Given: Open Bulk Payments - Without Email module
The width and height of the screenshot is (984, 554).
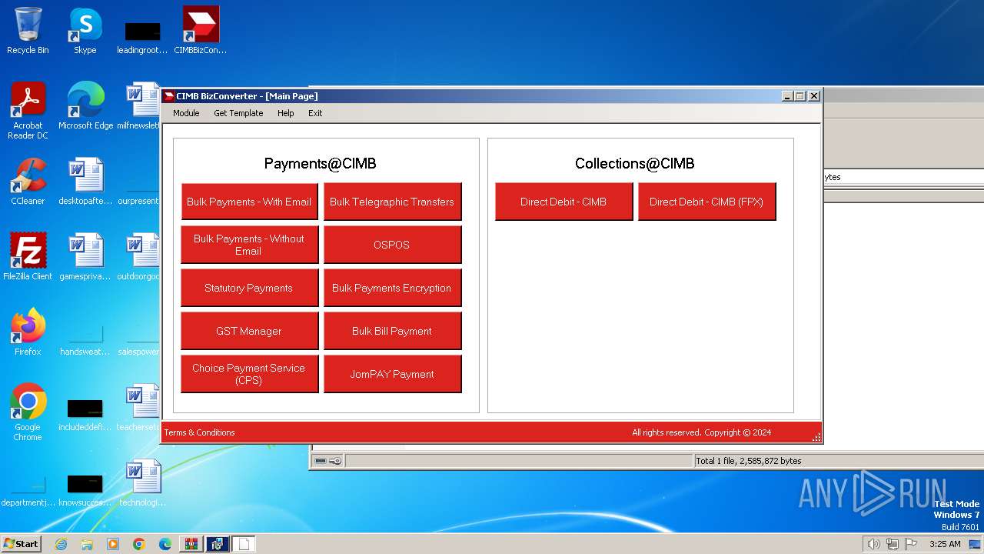Looking at the screenshot, I should 249,245.
